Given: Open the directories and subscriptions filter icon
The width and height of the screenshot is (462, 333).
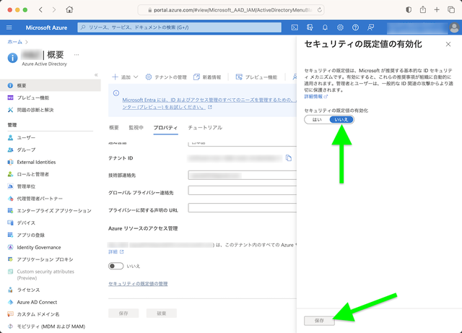Looking at the screenshot, I should click(310, 27).
